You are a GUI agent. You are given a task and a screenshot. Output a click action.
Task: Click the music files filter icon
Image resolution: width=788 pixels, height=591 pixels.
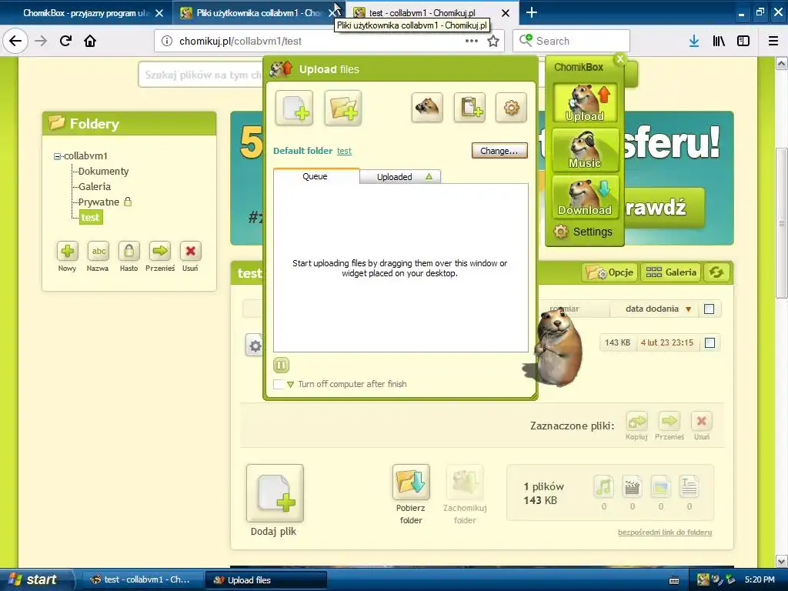click(x=604, y=486)
